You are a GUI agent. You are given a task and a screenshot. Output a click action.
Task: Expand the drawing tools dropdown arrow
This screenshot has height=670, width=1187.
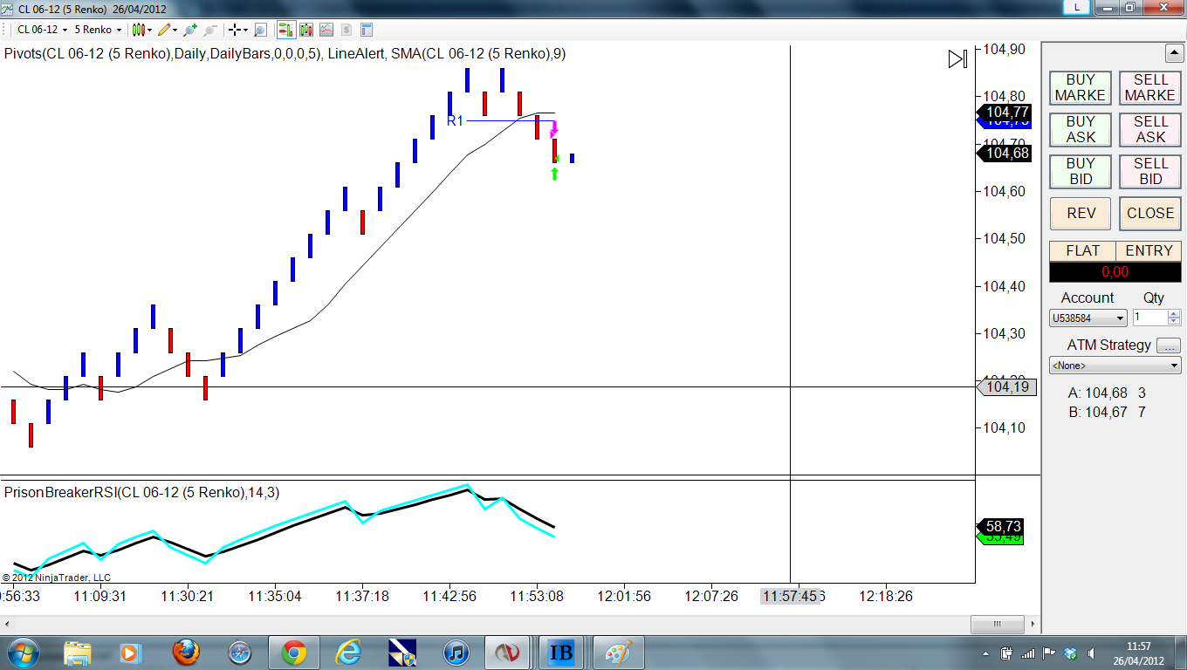(175, 30)
